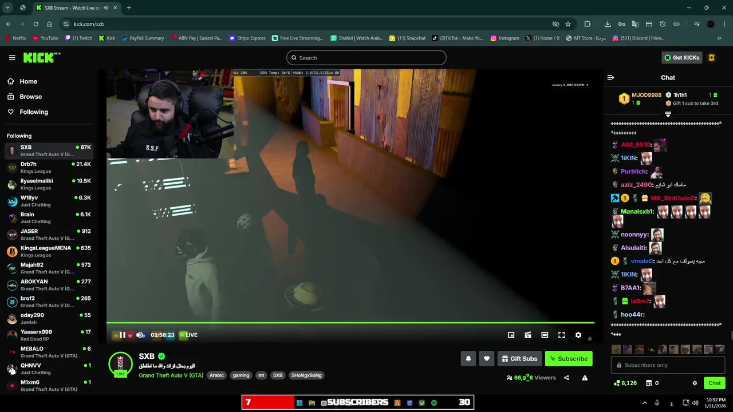The image size is (733, 412).
Task: Open the password key icon in the toolbar
Action: 621,24
